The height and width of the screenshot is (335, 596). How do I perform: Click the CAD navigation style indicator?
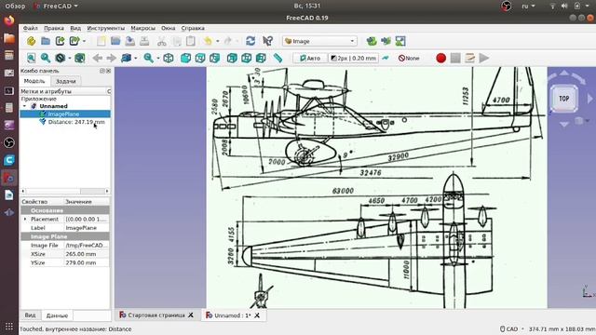(509, 328)
